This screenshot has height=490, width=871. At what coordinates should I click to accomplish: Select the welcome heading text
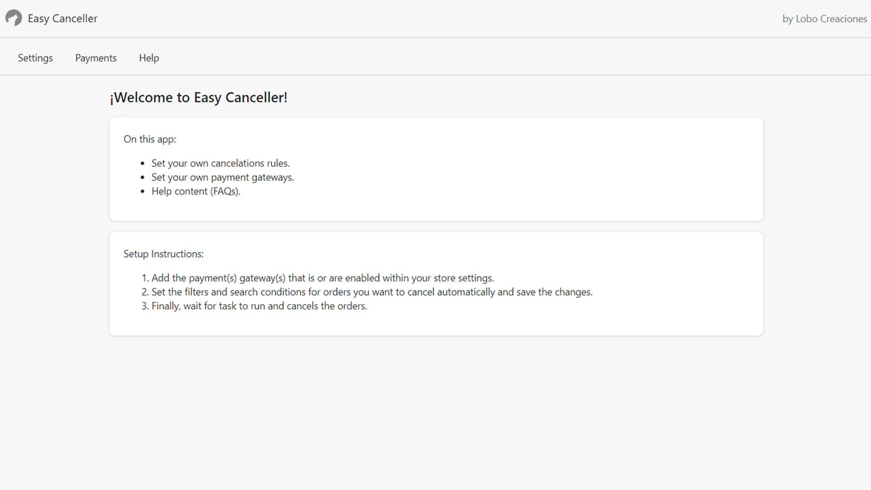(x=199, y=97)
